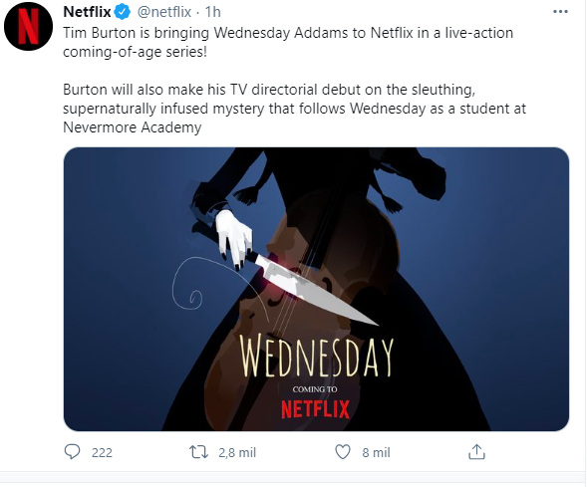The image size is (587, 487).
Task: Click the @netflix handle
Action: [x=164, y=12]
